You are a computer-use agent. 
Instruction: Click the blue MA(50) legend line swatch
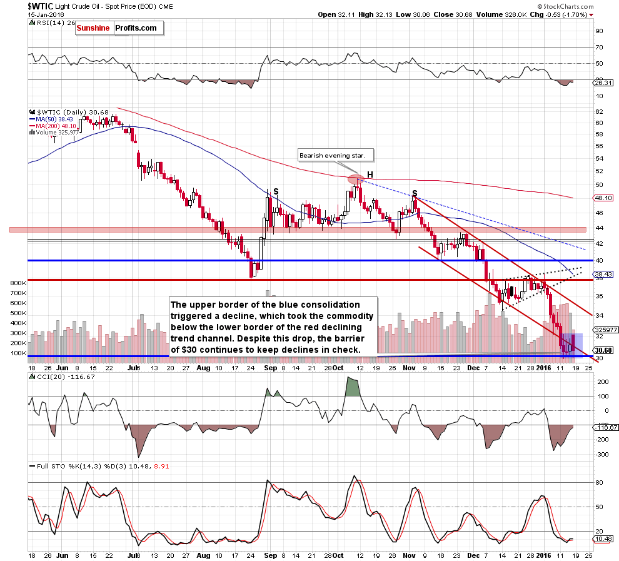33,119
